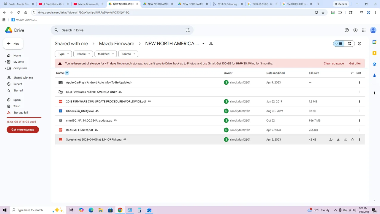Open Google apps grid icon
This screenshot has height=214, width=380.
(364, 30)
